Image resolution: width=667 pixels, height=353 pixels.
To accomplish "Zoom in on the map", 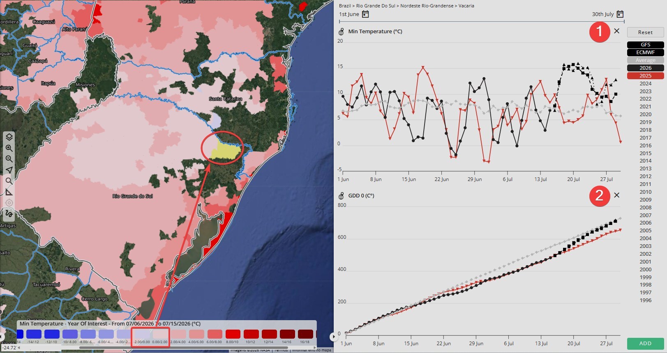I will (x=9, y=148).
